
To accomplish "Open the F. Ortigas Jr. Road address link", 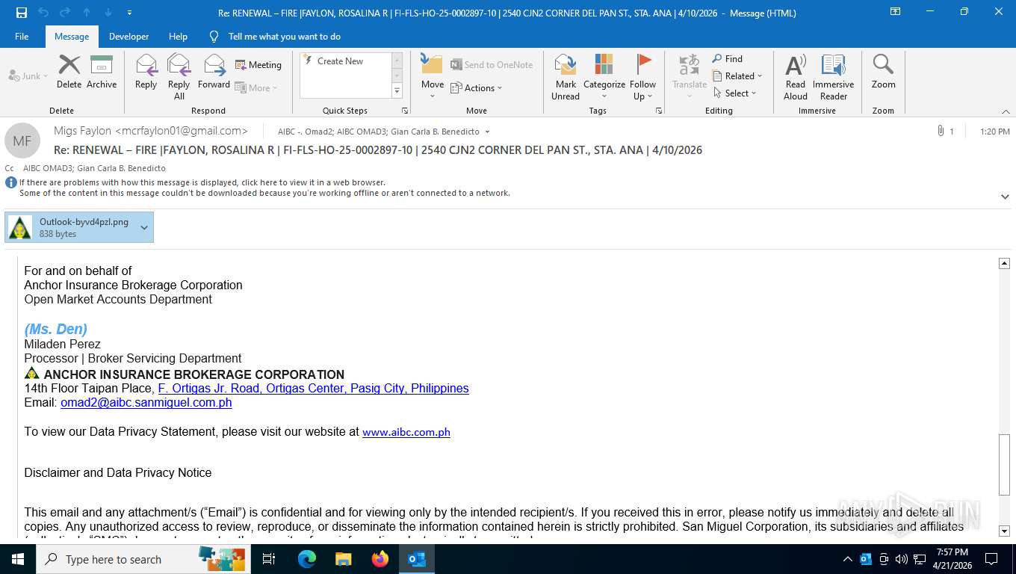I will coord(313,388).
